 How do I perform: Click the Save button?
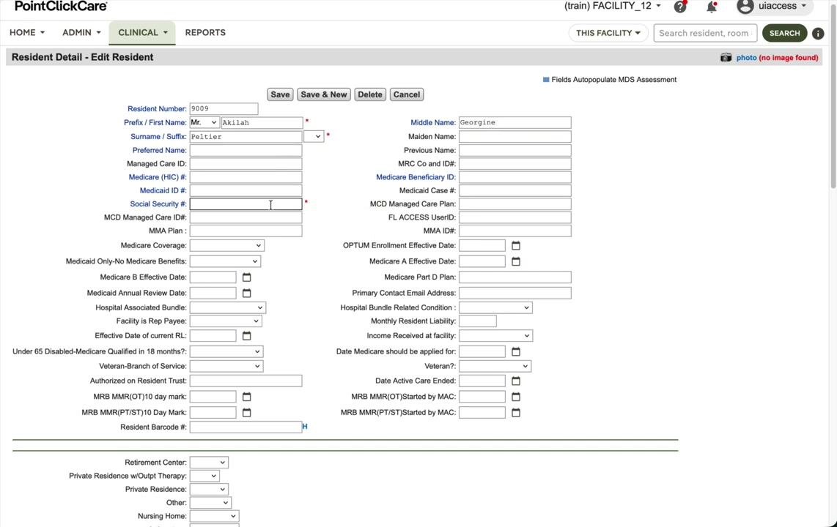coord(280,94)
